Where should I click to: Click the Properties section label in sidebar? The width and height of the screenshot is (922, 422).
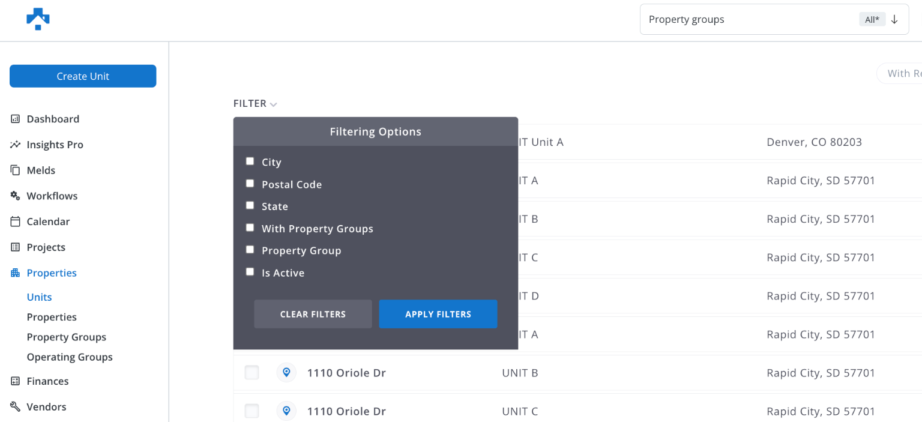[52, 273]
